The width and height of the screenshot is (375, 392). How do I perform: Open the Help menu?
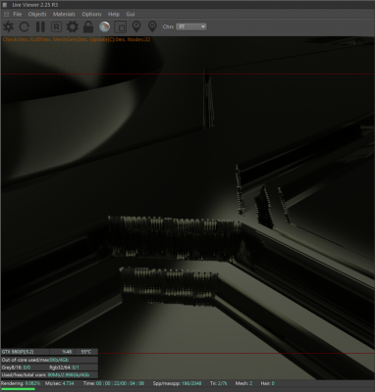coord(114,14)
